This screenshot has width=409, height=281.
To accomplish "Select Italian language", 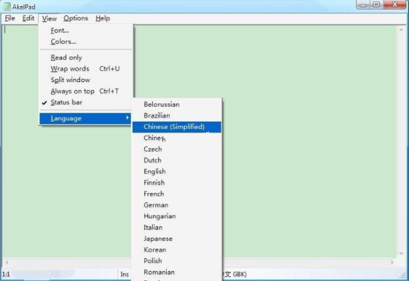I will pos(177,228).
